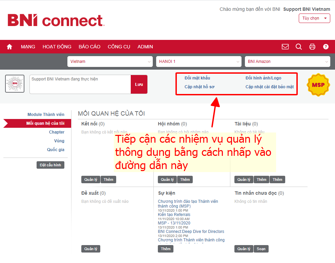Click Quản lý under Hội nhóm
Image resolution: width=335 pixels, height=263 pixels.
[167, 180]
